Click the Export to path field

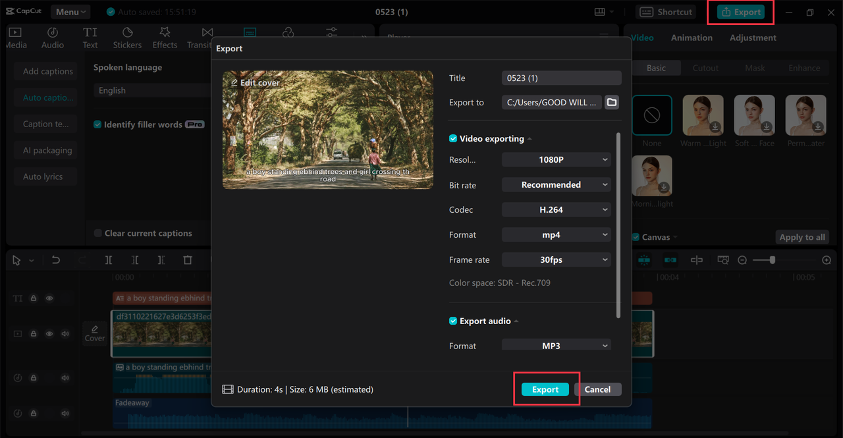coord(552,102)
